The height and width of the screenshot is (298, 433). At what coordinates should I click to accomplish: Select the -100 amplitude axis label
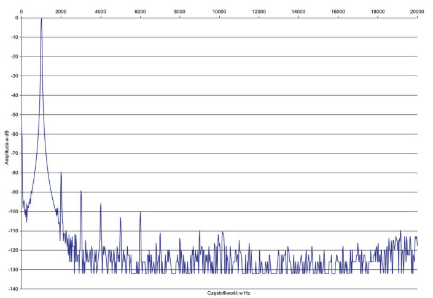12,211
